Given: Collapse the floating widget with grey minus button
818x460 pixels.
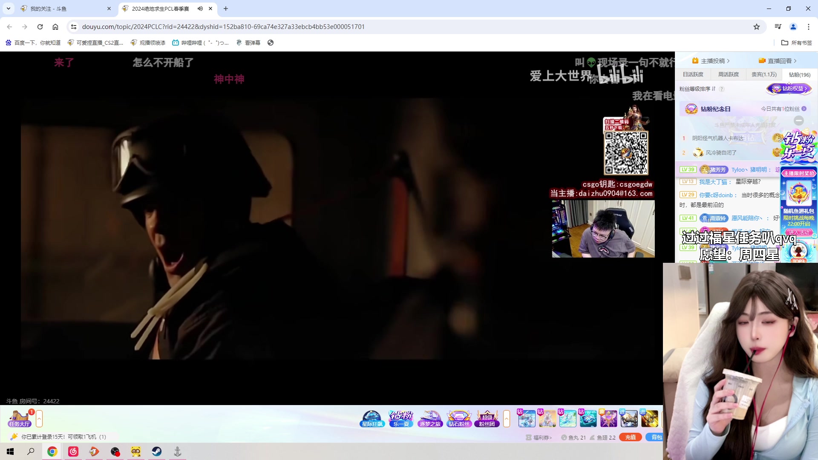Looking at the screenshot, I should [x=799, y=121].
